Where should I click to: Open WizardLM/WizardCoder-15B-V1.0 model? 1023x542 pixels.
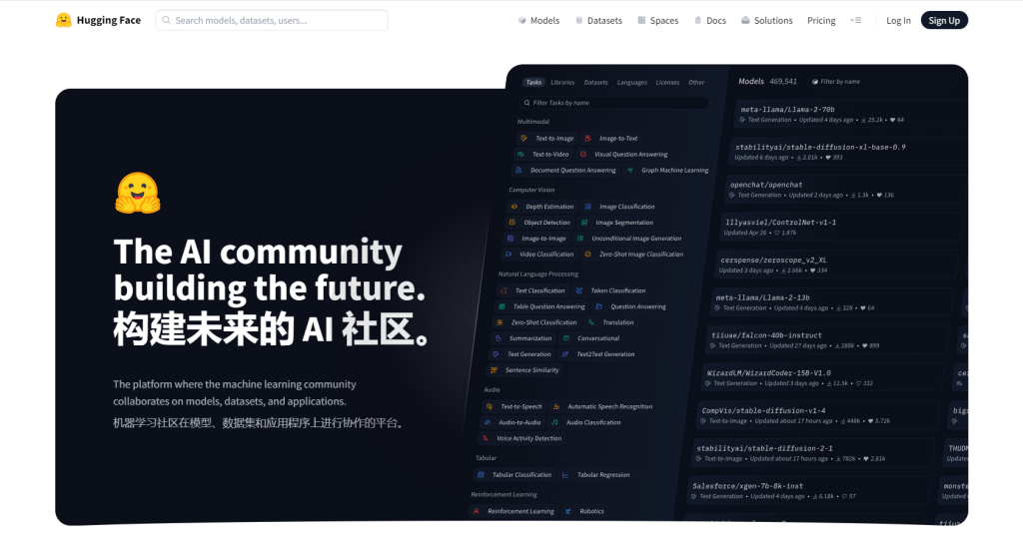click(x=822, y=377)
